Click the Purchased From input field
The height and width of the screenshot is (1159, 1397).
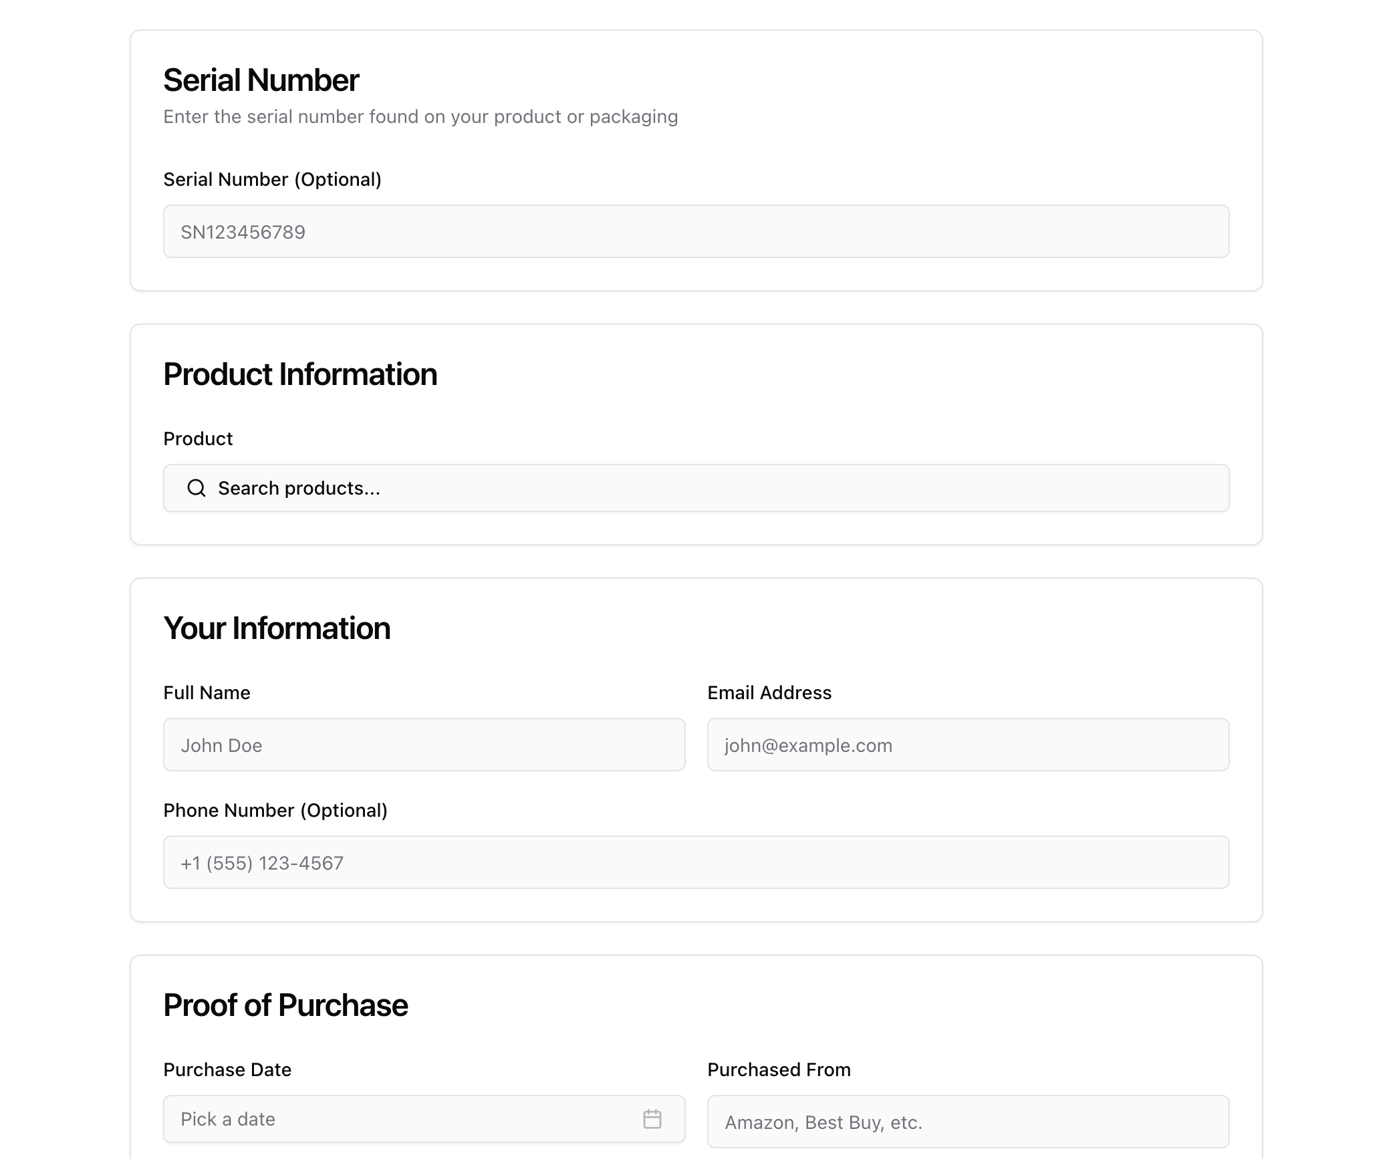click(967, 1122)
